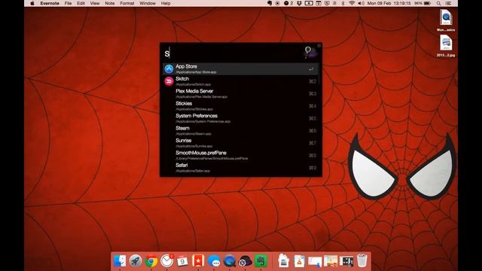Open the Evernote application menu
The width and height of the screenshot is (482, 271).
pos(50,3)
